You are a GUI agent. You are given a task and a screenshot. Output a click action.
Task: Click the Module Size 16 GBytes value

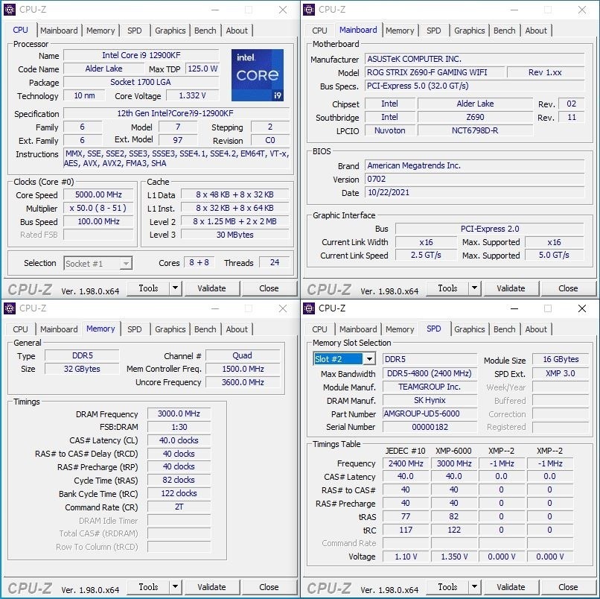(561, 359)
